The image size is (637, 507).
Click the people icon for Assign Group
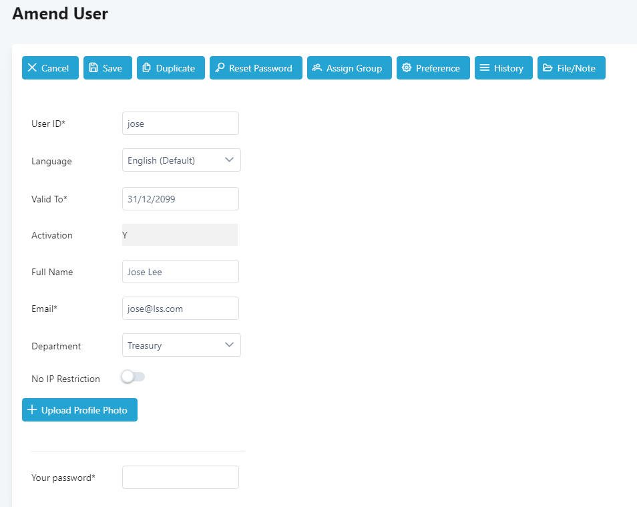pyautogui.click(x=317, y=68)
